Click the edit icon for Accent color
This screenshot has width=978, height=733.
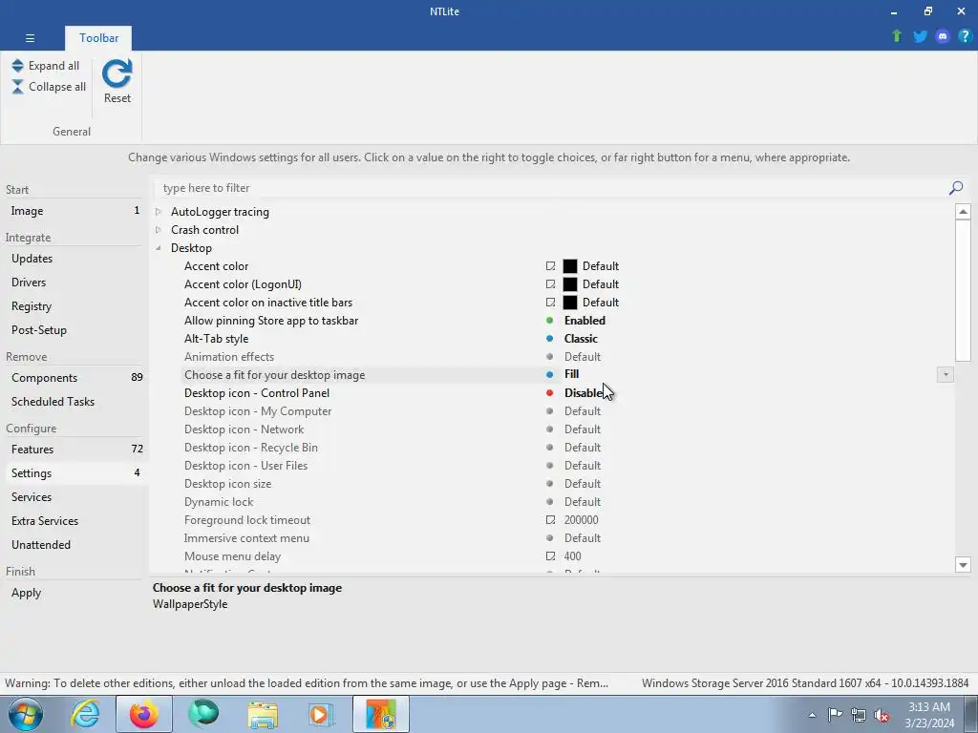[x=550, y=266]
